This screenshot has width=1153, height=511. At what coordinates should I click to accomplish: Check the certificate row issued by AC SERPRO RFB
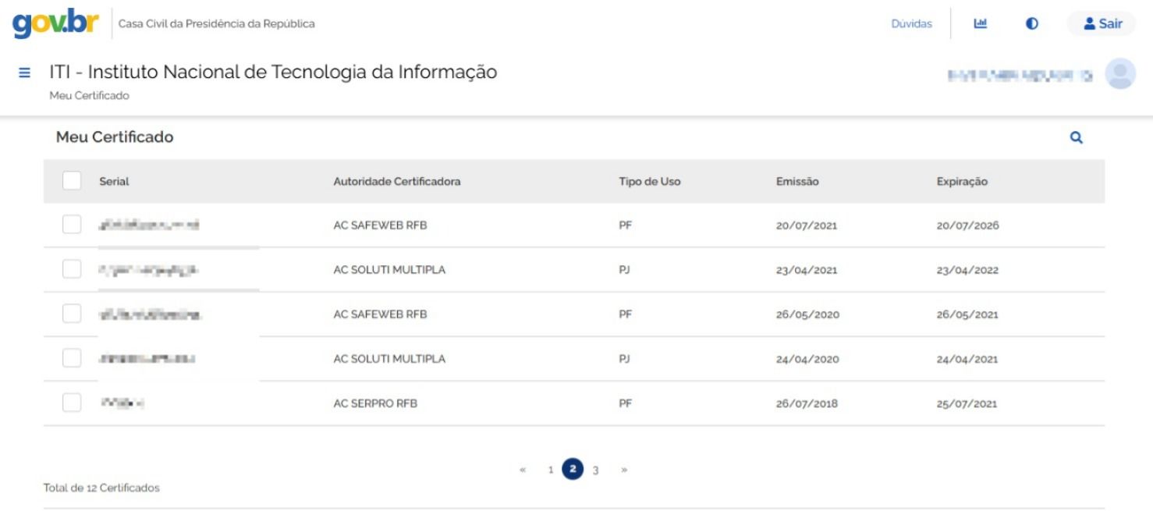(x=73, y=403)
